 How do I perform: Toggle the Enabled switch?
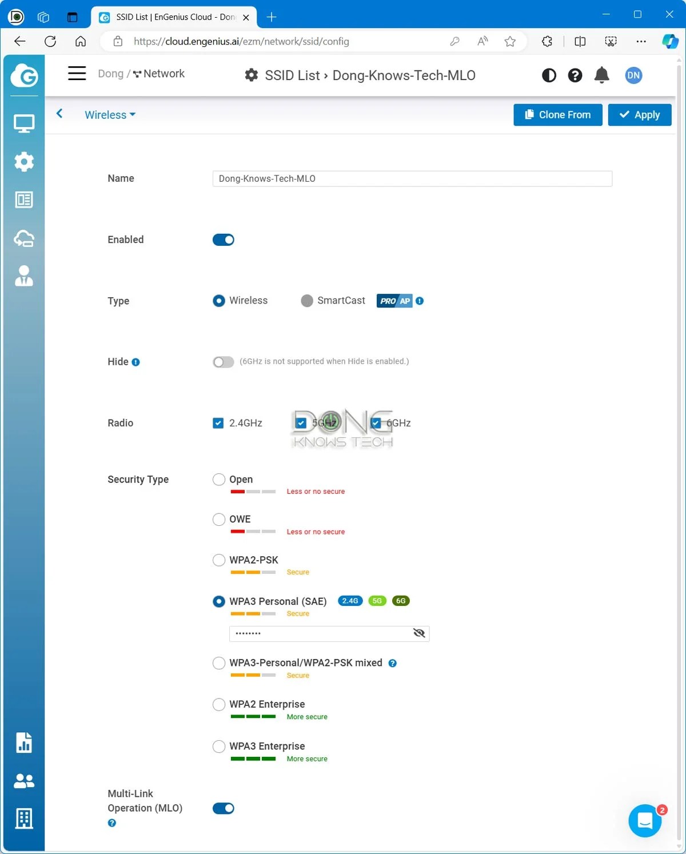224,240
